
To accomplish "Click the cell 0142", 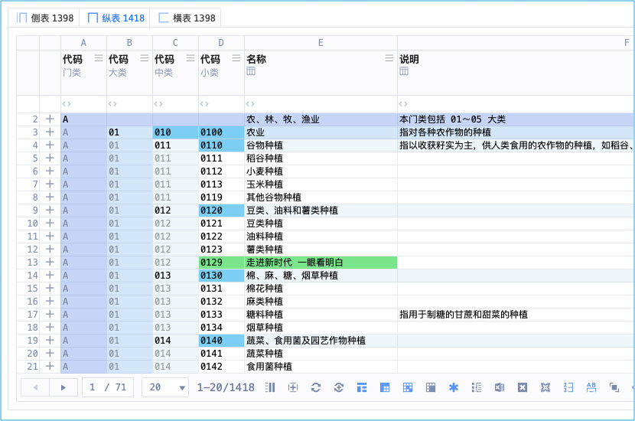I will (x=222, y=367).
